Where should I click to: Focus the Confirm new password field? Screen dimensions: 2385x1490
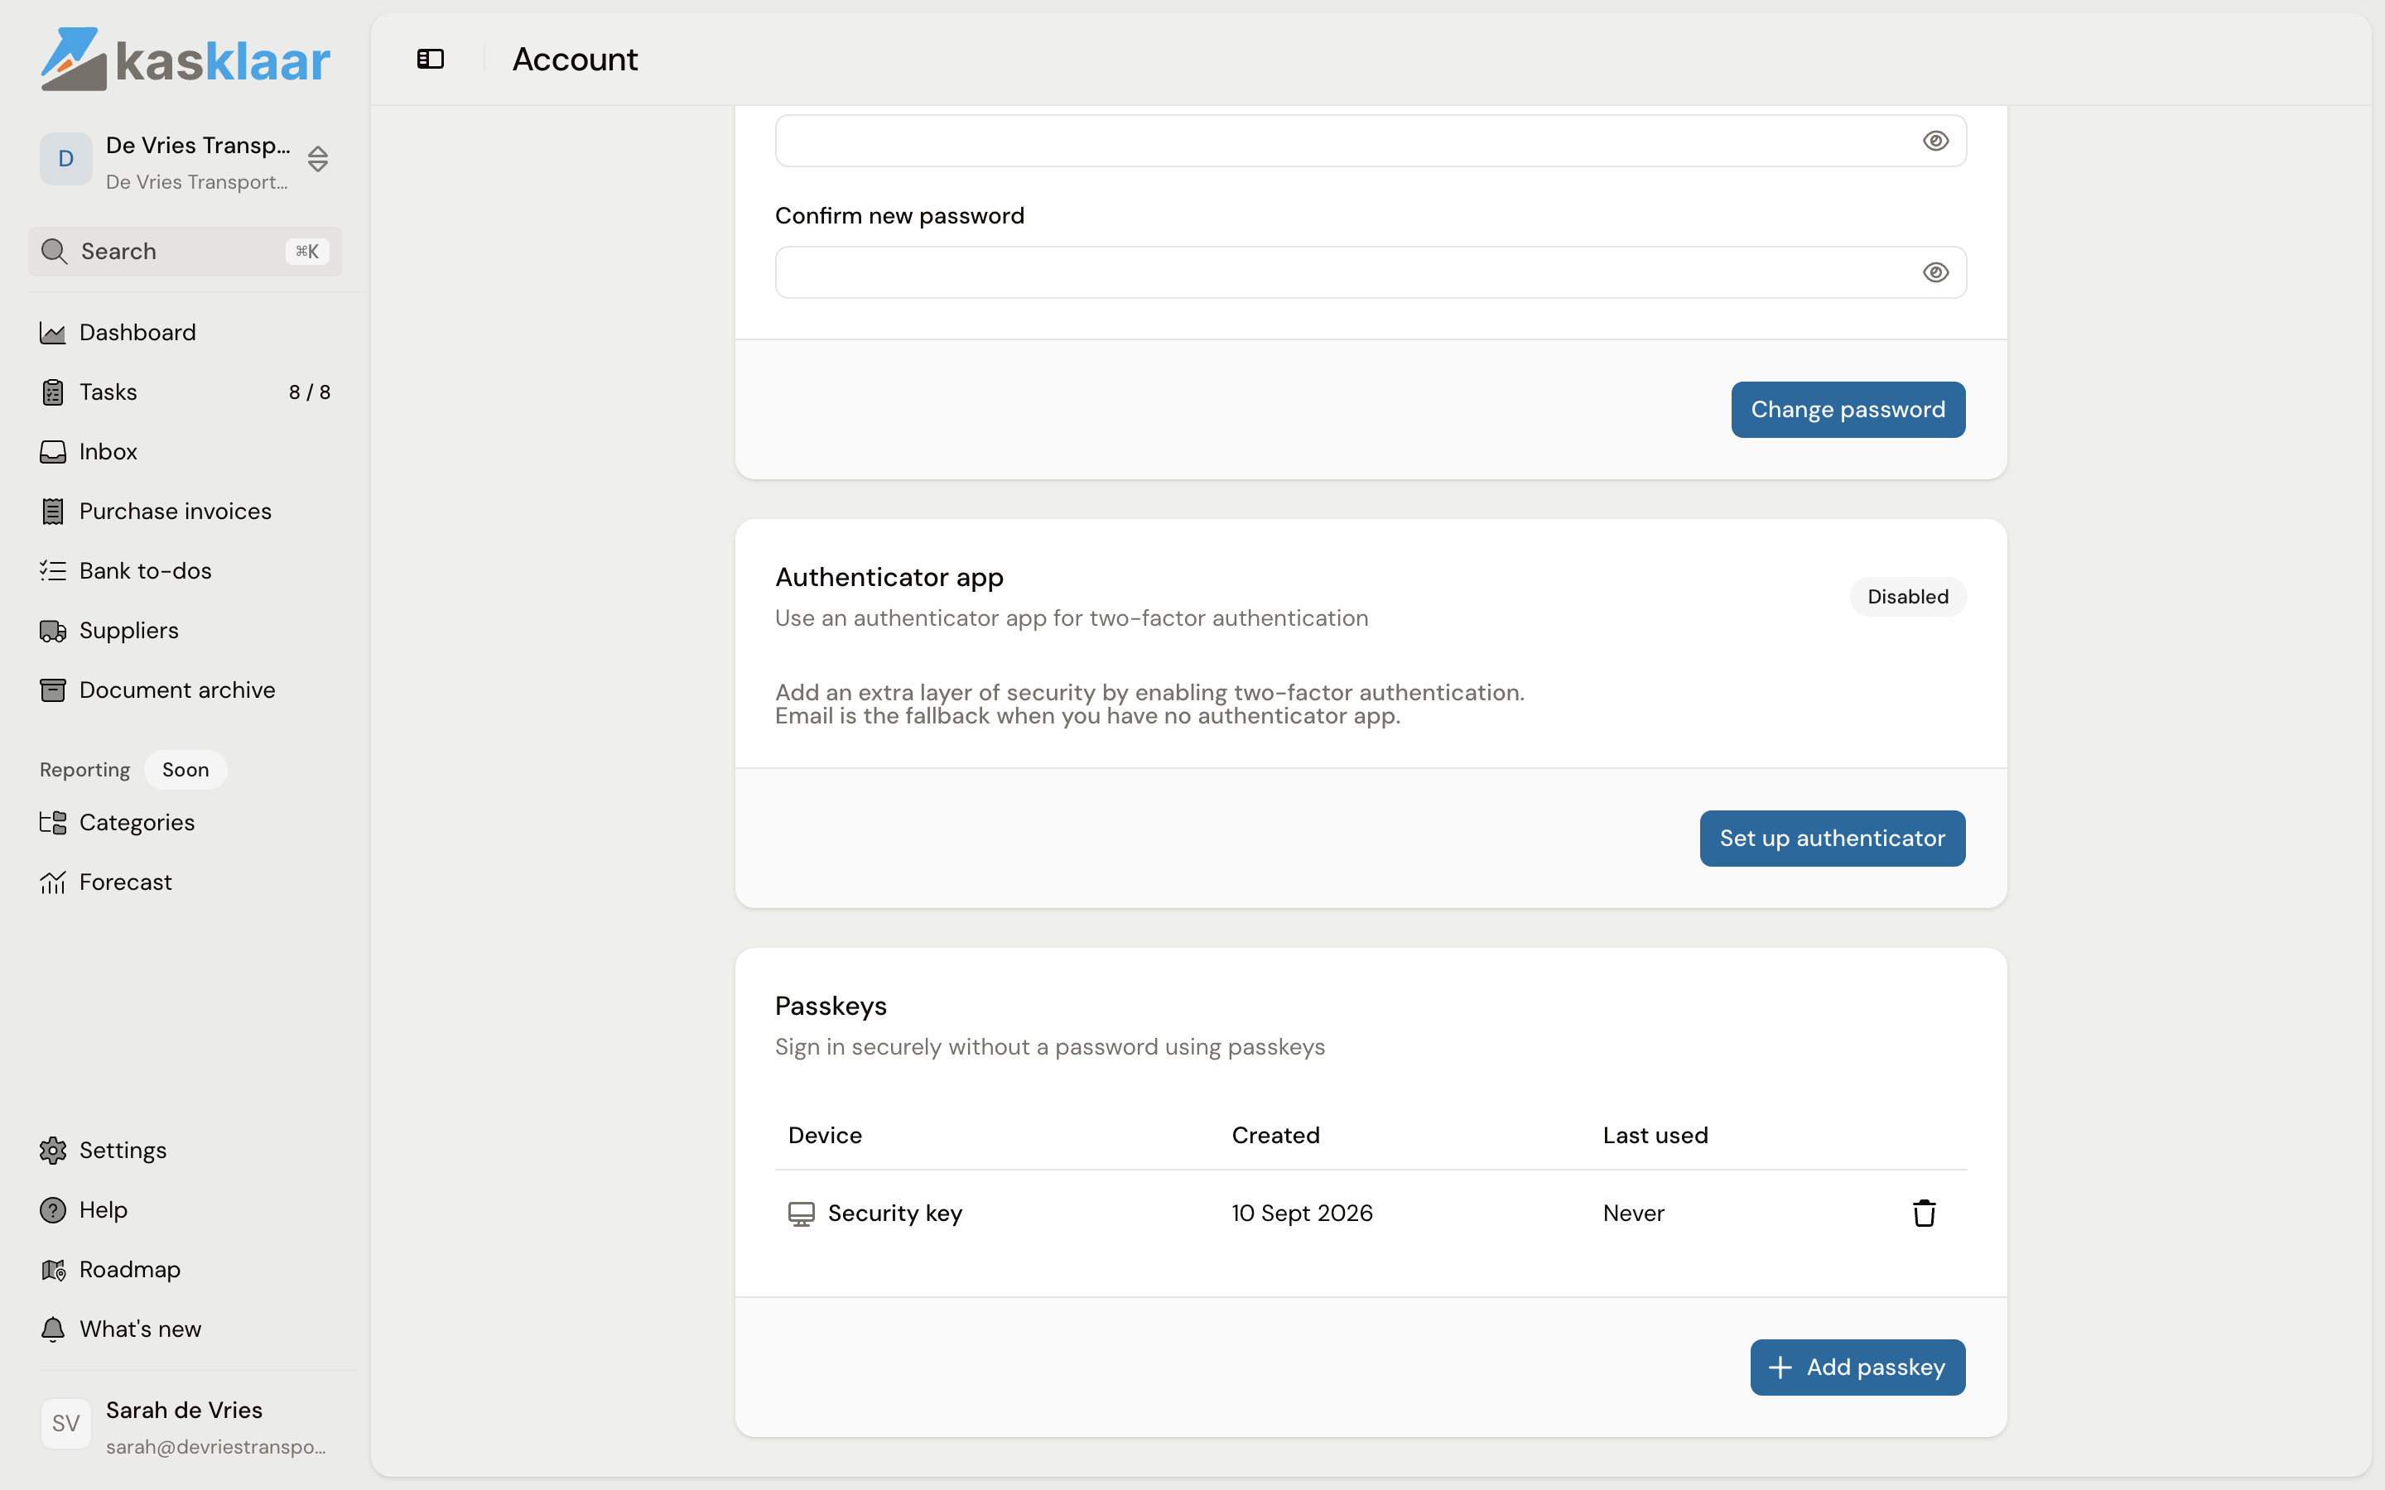click(x=1371, y=273)
